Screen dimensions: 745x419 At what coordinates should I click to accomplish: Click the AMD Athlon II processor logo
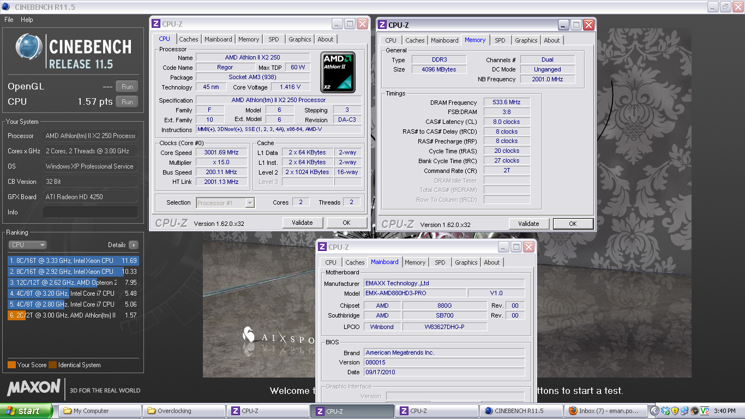click(x=338, y=72)
